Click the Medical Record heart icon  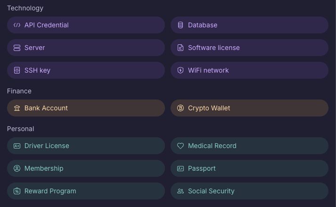180,146
